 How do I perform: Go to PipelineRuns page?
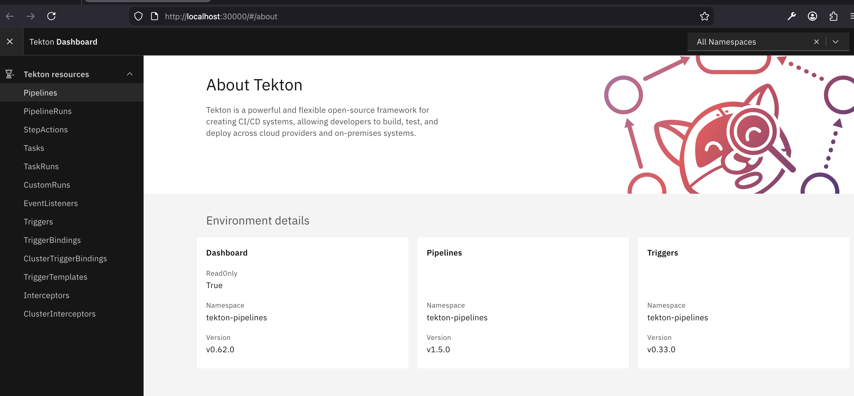pos(47,111)
